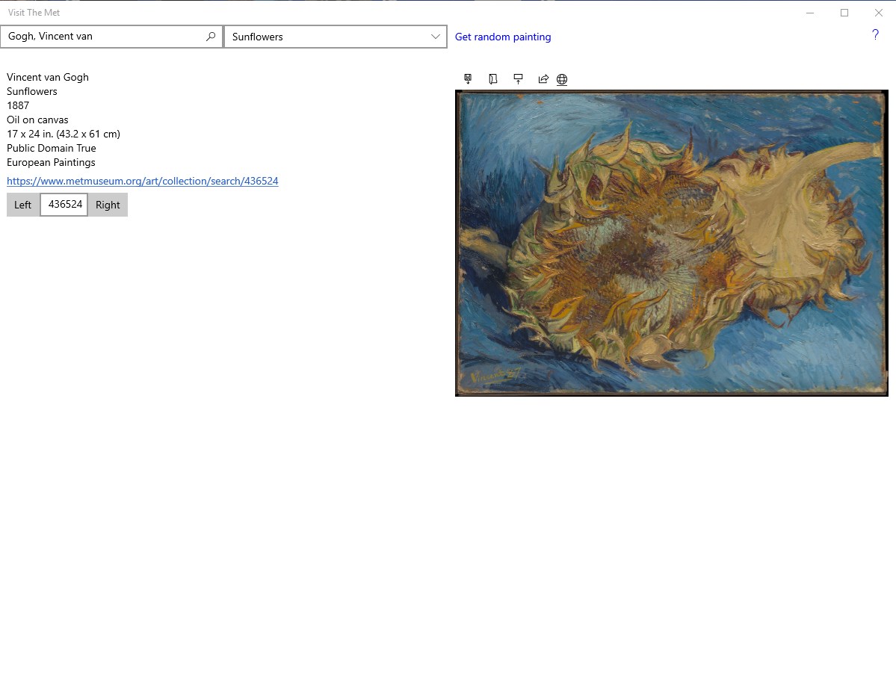Go to previous painting with Left button
The image size is (896, 697).
[23, 205]
